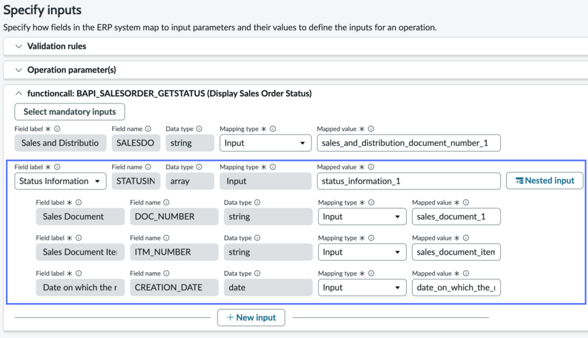Click Mapping type info icon in ITM_NUMBER row
Image resolution: width=588 pixels, height=338 pixels.
371,238
